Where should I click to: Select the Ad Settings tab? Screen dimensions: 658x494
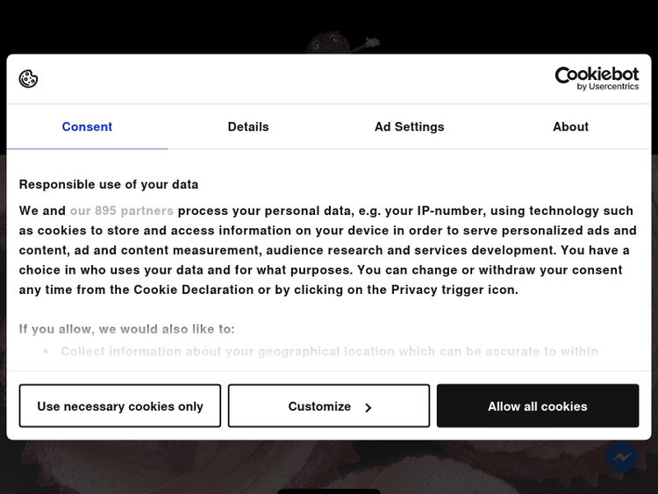pos(409,127)
